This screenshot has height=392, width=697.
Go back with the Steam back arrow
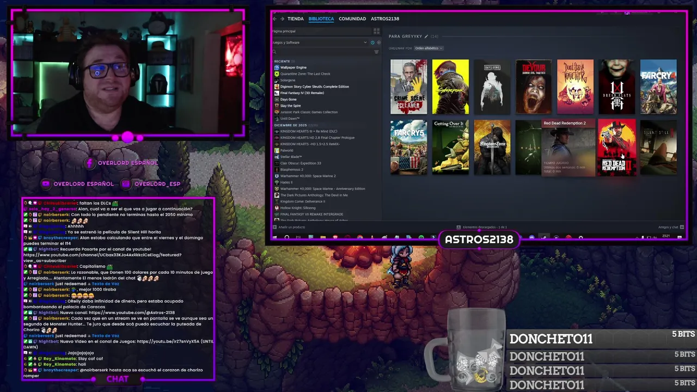pos(274,19)
